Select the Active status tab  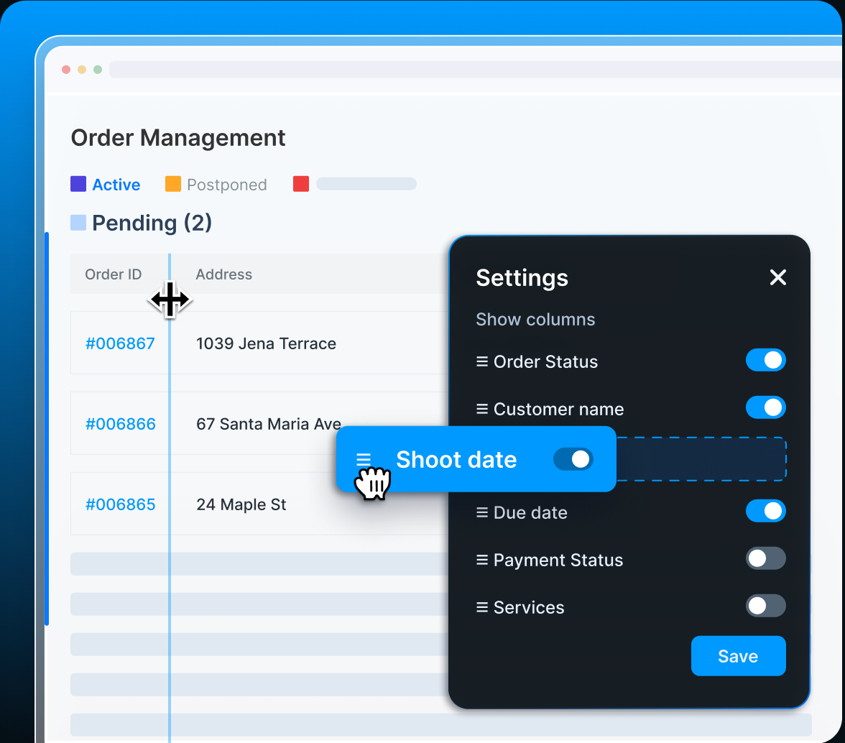[x=116, y=185]
